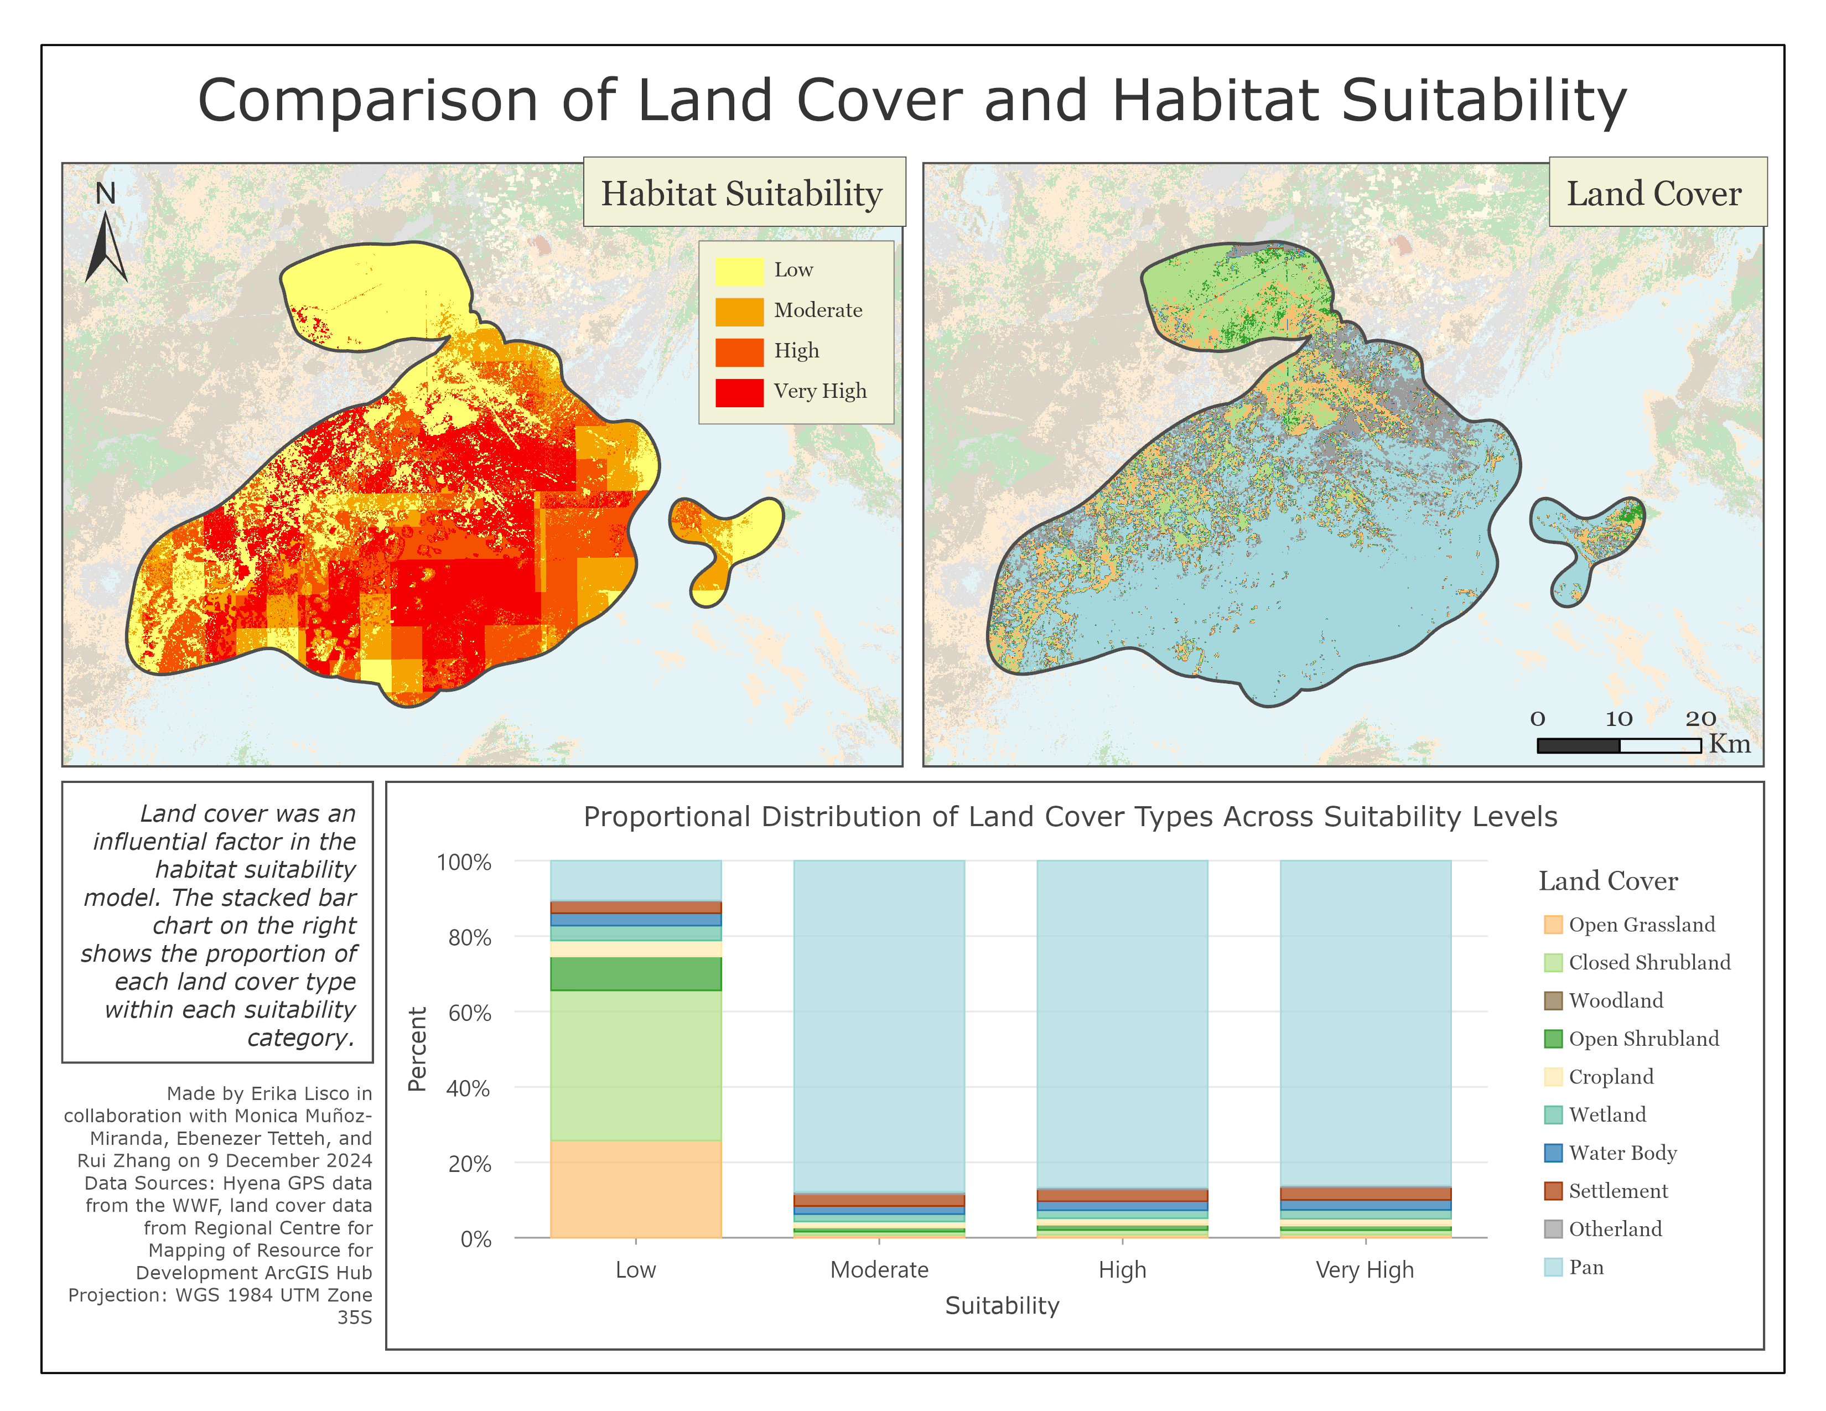Screen dimensions: 1826x1411
Task: Select Pan legend marker
Action: pyautogui.click(x=1553, y=1267)
